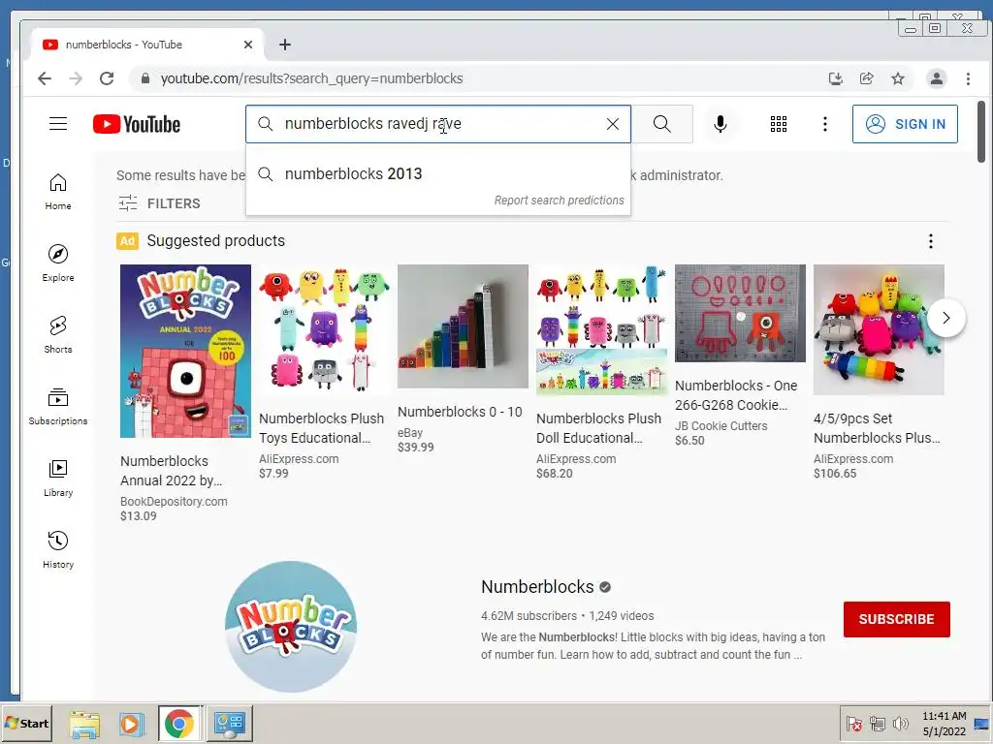This screenshot has height=744, width=993.
Task: Reload the current page
Action: (107, 78)
